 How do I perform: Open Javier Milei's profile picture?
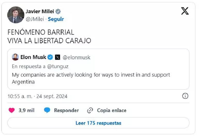pos(16,15)
